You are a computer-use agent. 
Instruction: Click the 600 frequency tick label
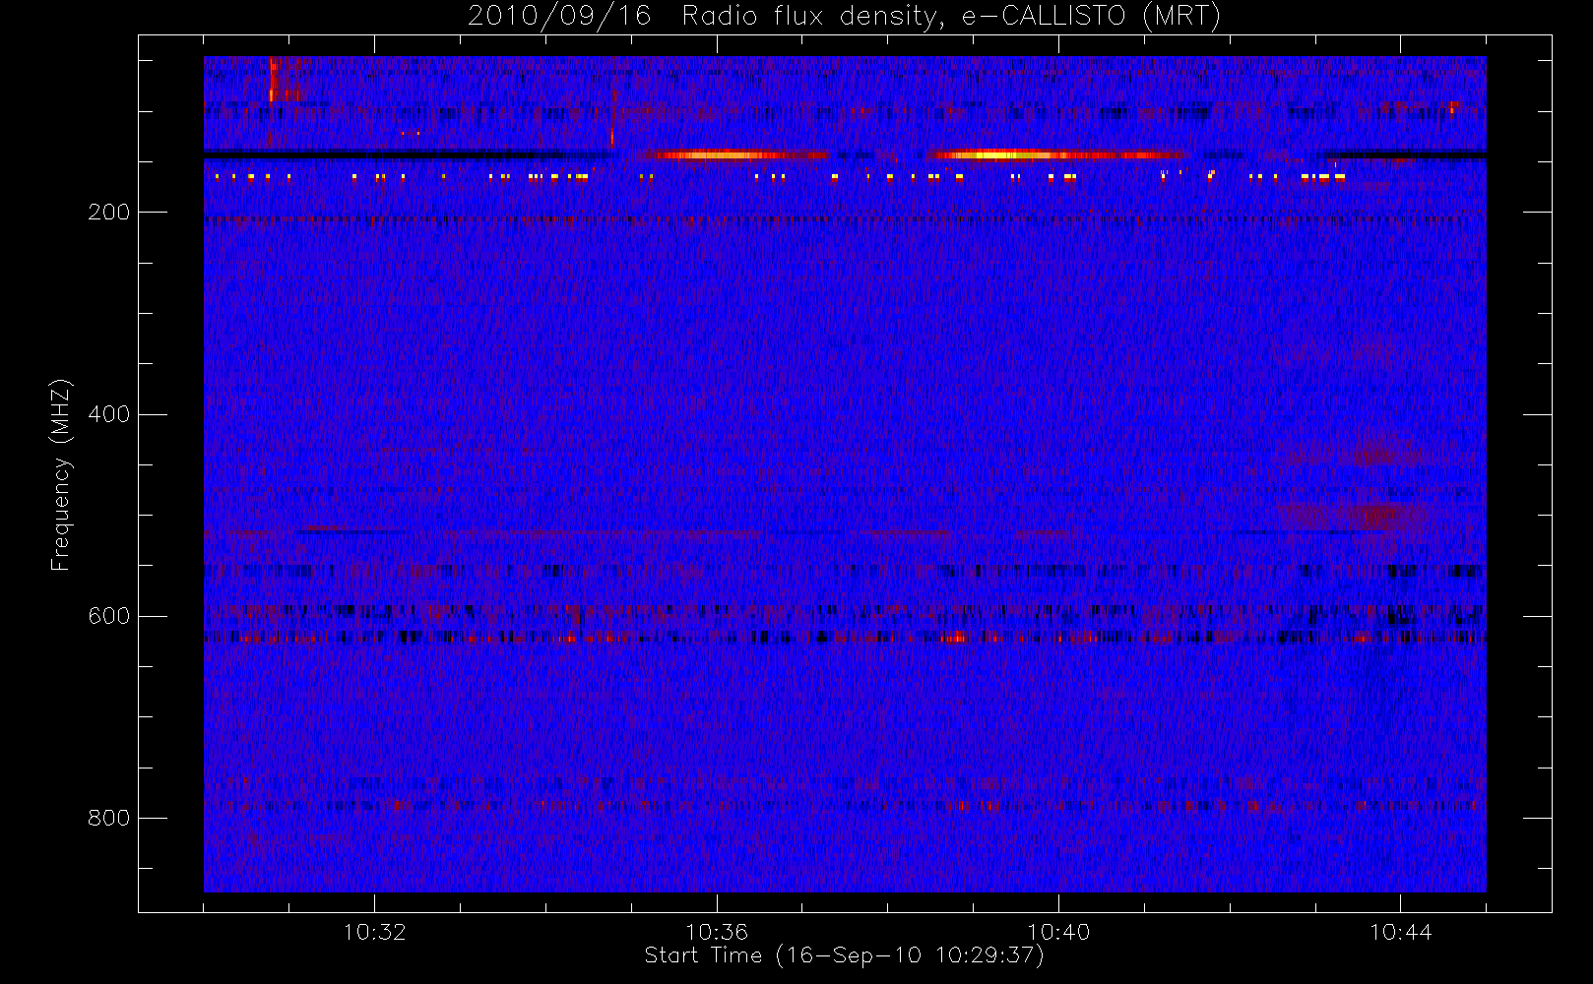coord(108,616)
